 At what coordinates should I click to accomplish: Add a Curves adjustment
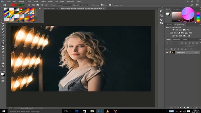click(x=181, y=30)
